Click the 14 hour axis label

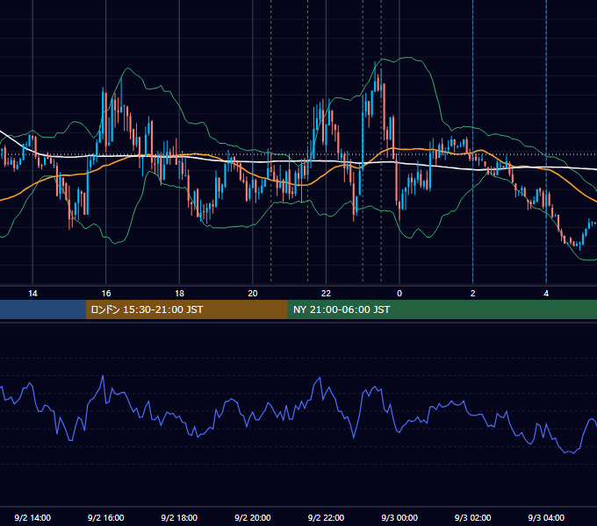tap(32, 294)
